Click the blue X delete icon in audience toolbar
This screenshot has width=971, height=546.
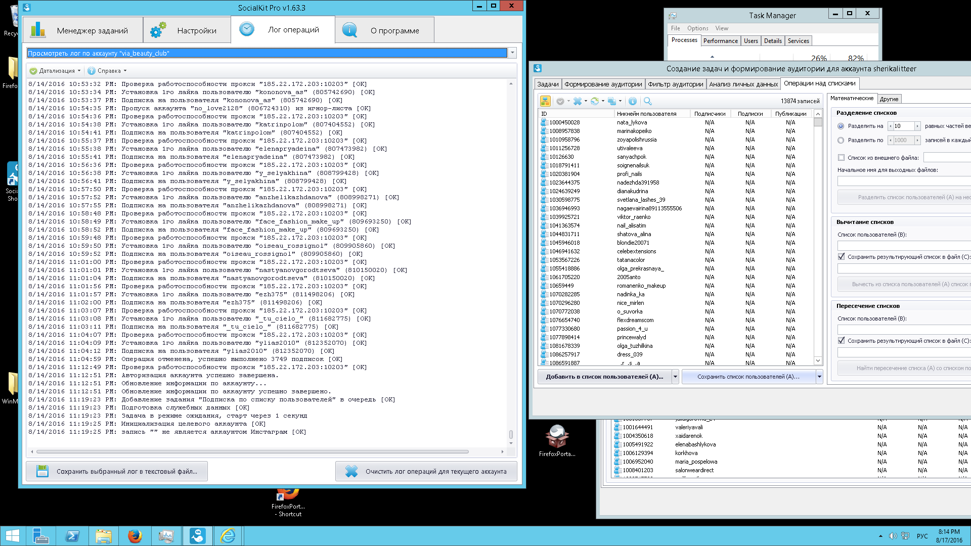pyautogui.click(x=577, y=101)
